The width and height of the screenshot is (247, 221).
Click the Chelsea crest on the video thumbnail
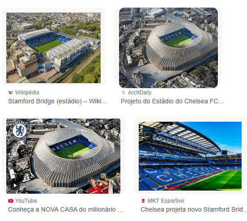point(19,130)
